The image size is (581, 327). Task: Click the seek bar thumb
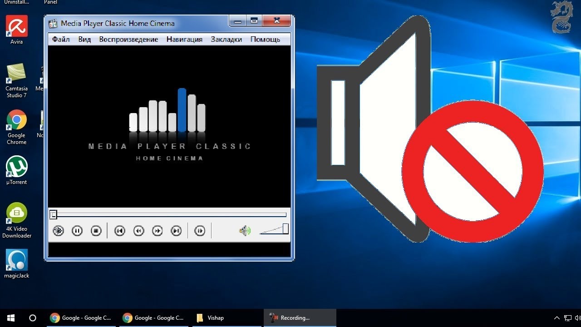54,214
